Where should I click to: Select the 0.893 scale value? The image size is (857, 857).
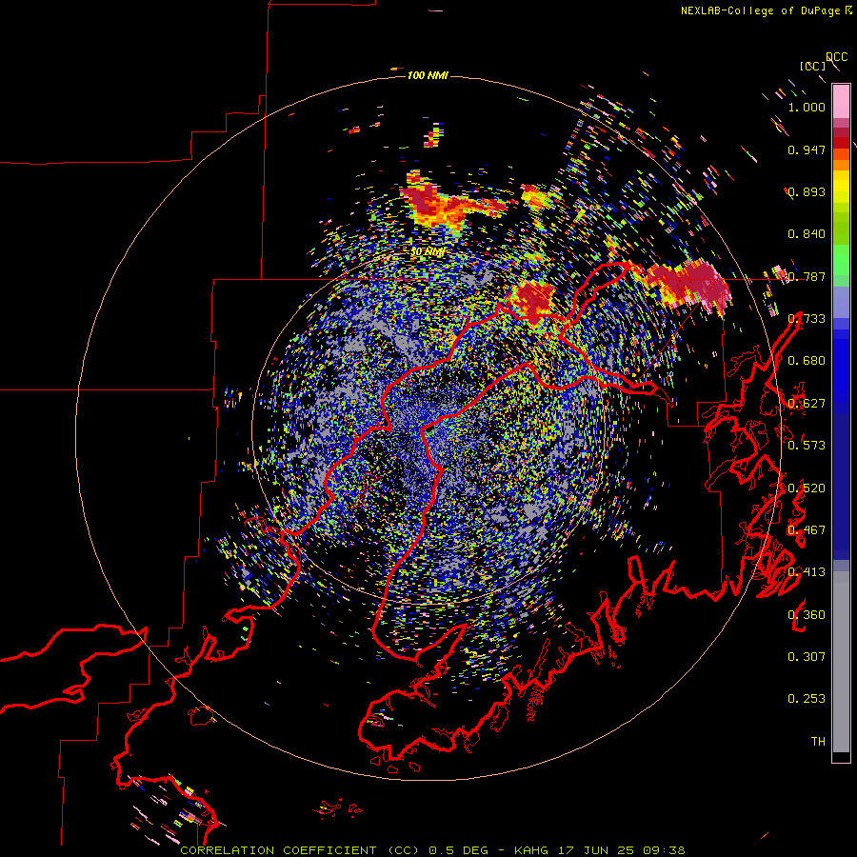807,191
